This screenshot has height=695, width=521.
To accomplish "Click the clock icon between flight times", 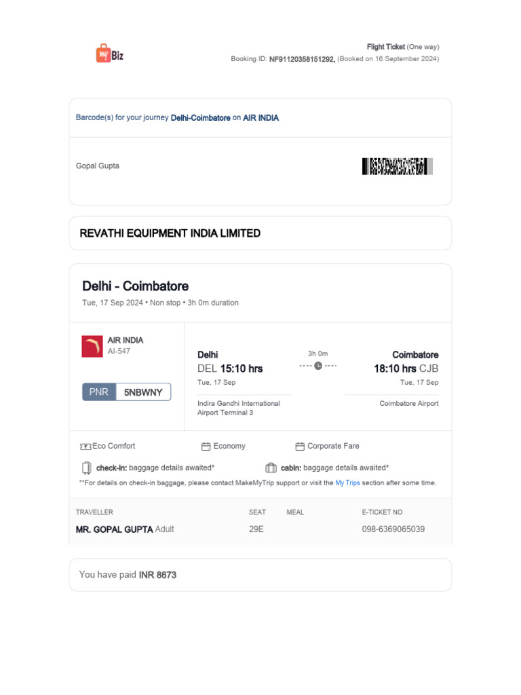I will pos(318,366).
